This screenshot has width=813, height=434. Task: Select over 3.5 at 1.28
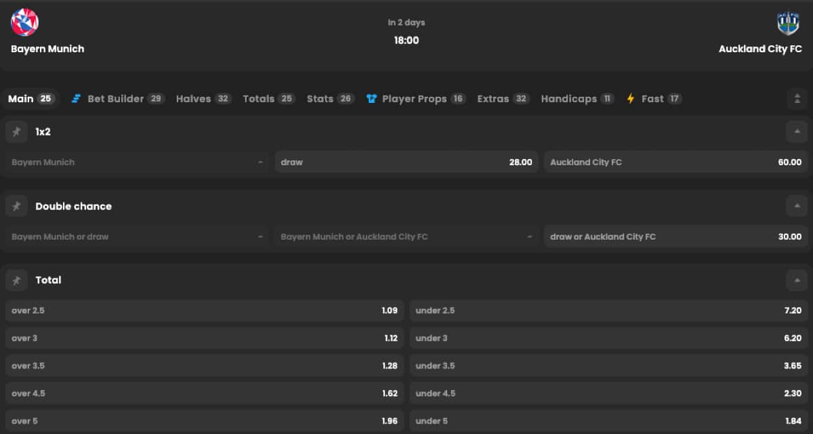coord(205,366)
